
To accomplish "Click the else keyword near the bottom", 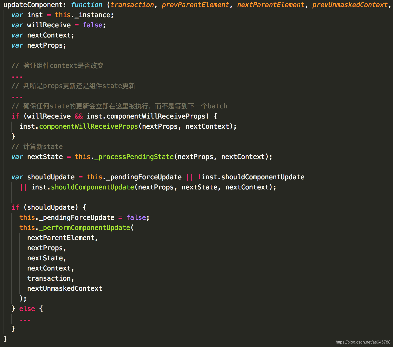I will coord(27,309).
